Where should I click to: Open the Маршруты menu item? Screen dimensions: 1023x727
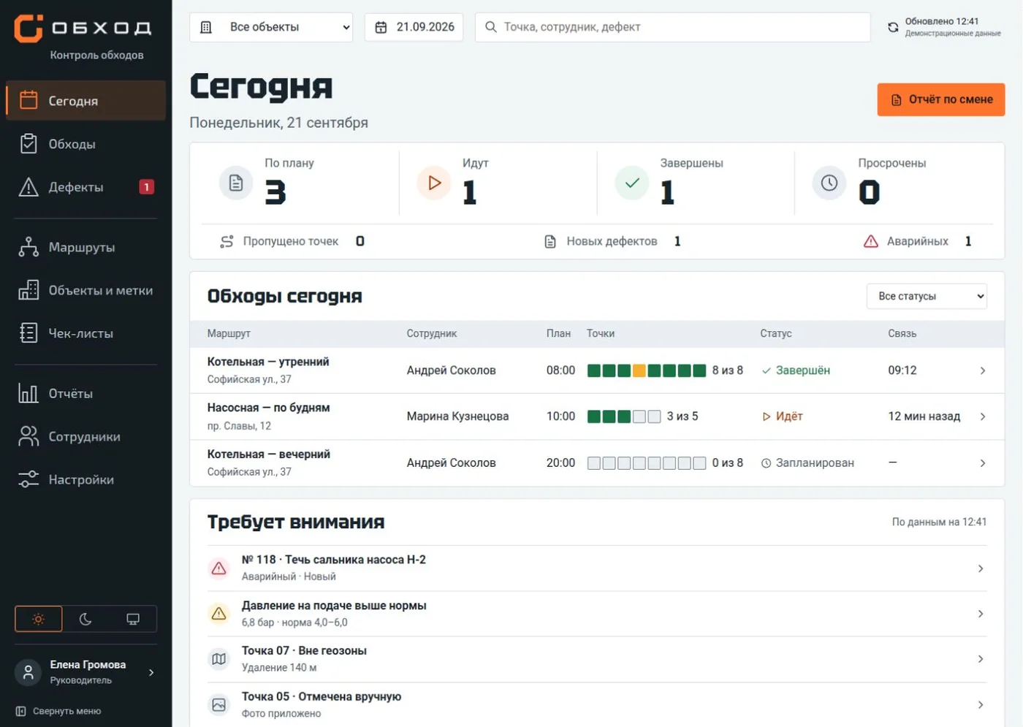click(x=86, y=247)
